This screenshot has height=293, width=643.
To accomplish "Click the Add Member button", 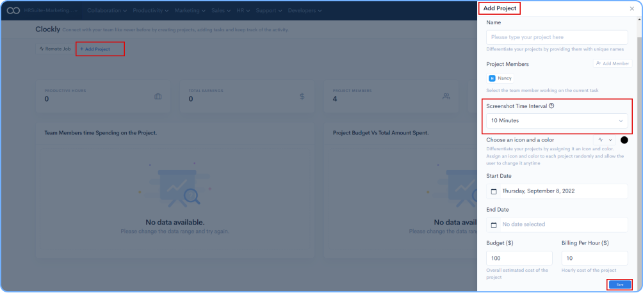I will 613,63.
